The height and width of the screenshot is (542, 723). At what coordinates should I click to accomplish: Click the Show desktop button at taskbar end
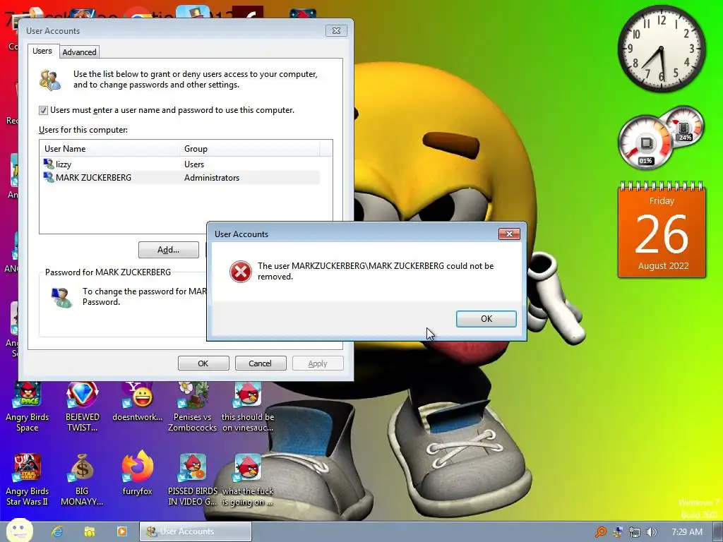click(718, 532)
